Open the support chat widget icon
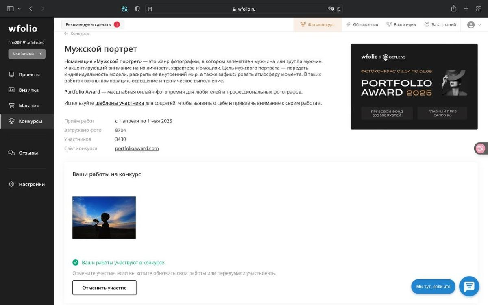The width and height of the screenshot is (488, 305). click(469, 286)
